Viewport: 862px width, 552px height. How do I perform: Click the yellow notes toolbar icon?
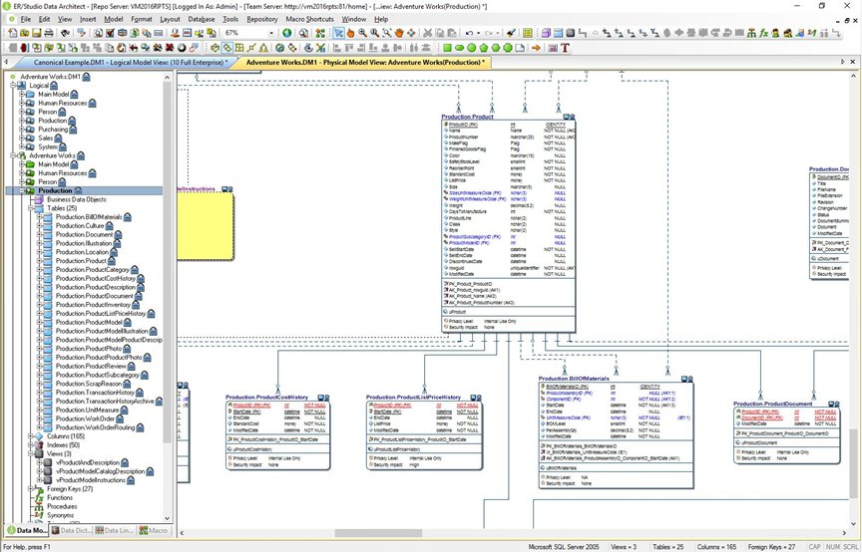[527, 33]
